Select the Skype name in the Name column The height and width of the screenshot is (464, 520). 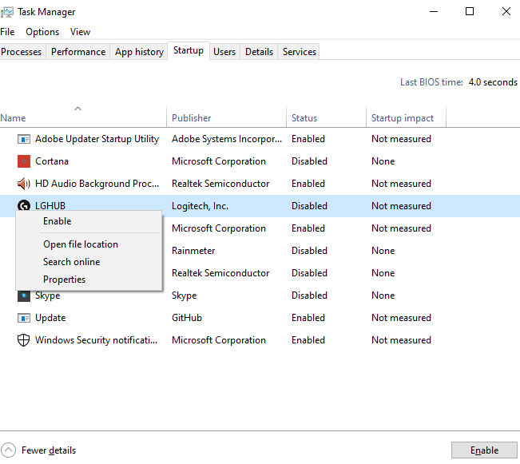point(47,295)
